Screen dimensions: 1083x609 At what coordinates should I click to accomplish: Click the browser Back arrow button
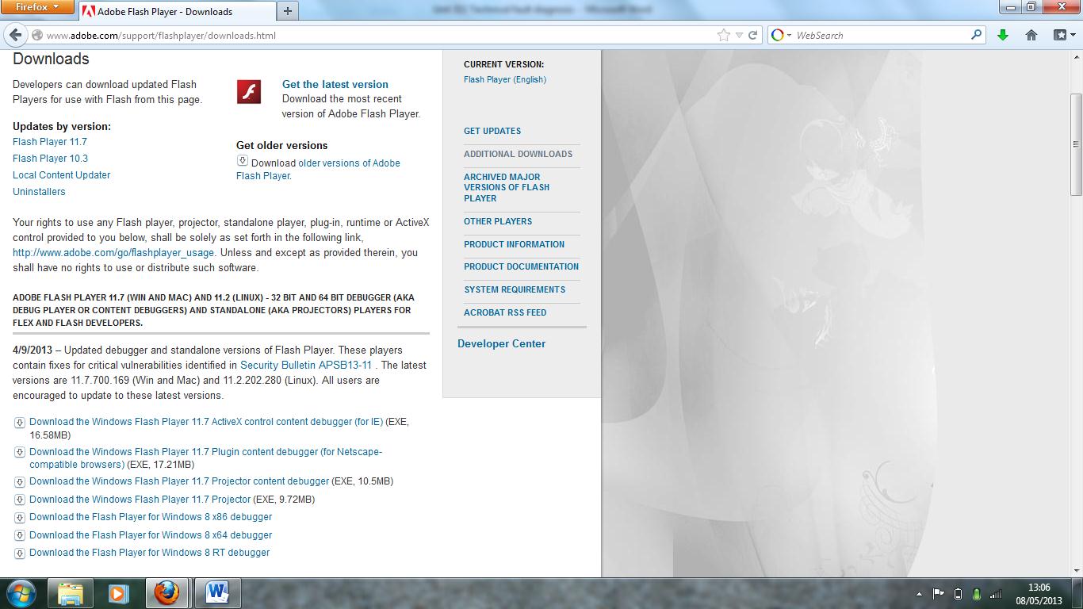(x=16, y=35)
